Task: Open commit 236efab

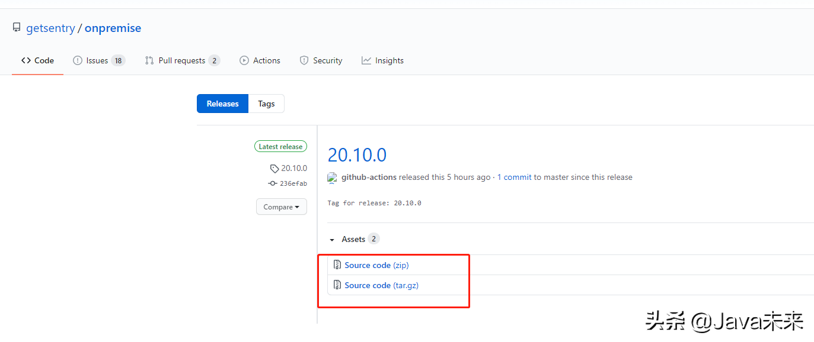Action: tap(293, 183)
